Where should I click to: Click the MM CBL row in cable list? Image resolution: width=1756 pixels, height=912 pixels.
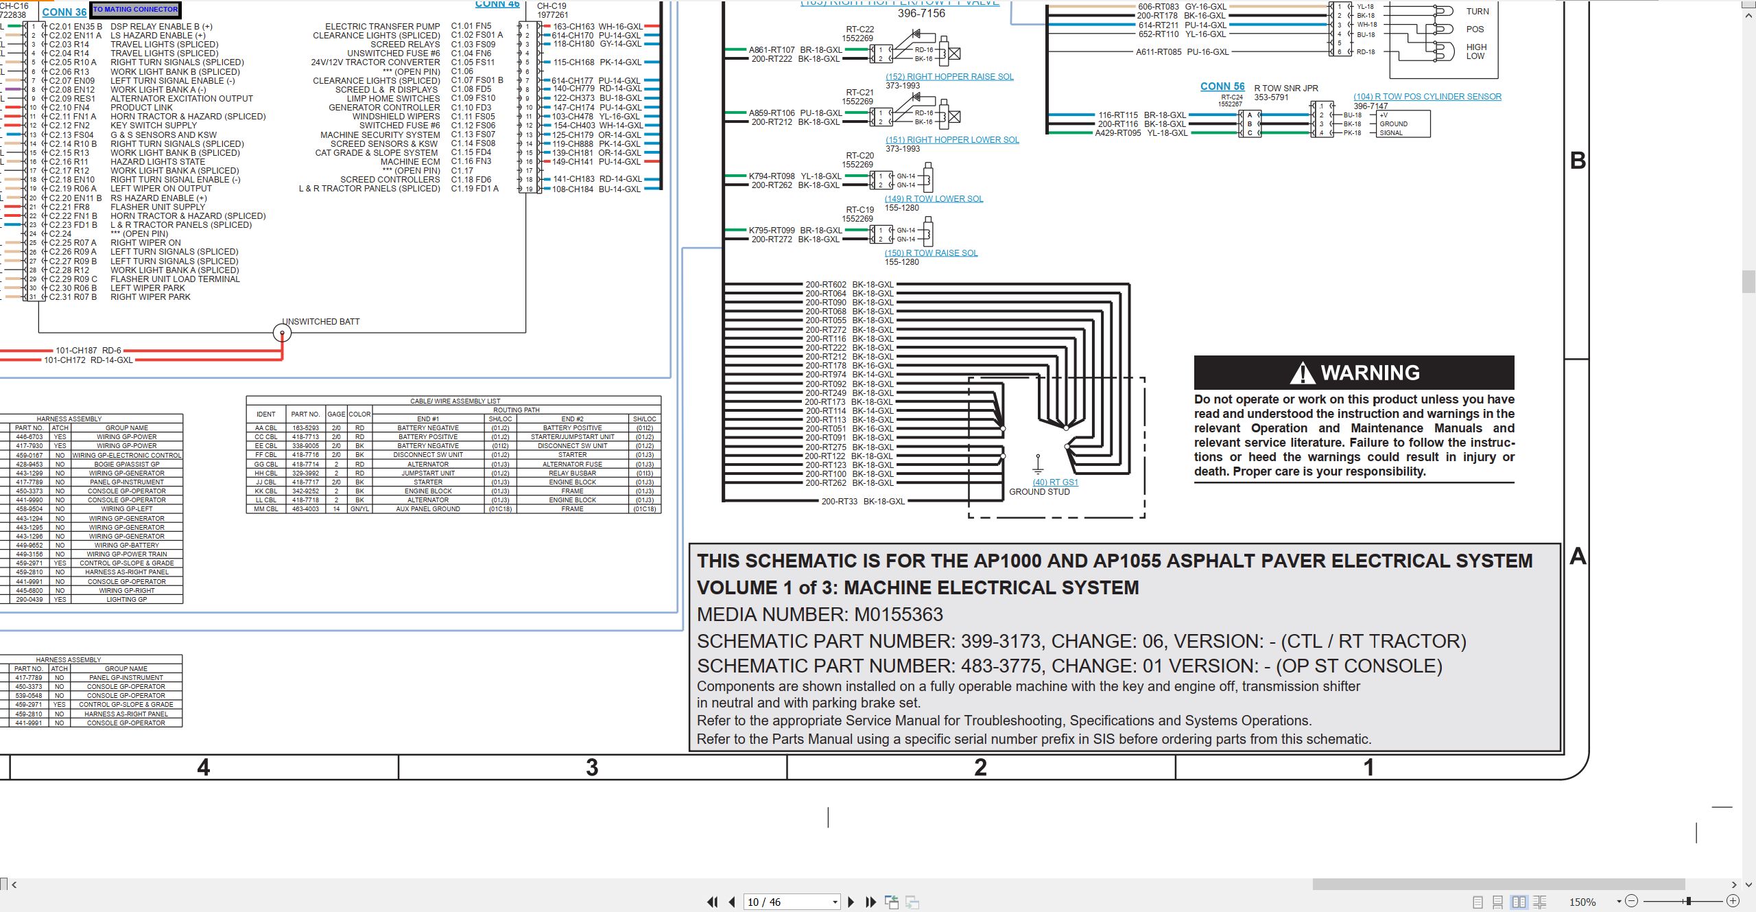(453, 509)
